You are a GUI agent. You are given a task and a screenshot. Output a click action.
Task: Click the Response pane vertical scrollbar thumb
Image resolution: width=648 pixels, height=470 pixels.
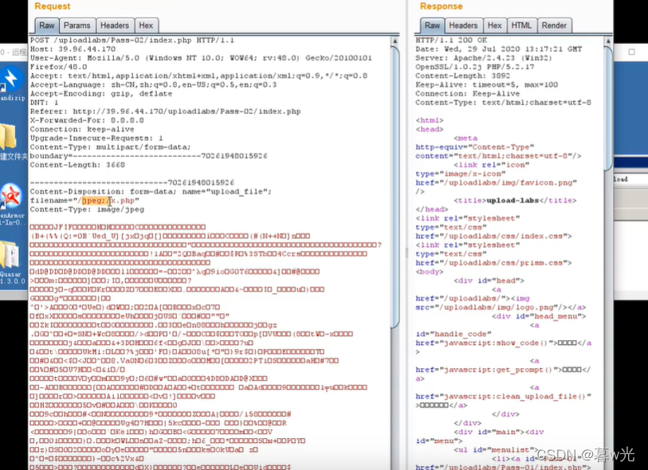608,108
